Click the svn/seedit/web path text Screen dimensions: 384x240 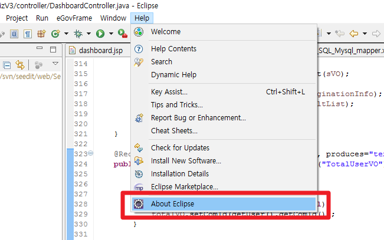[30, 77]
